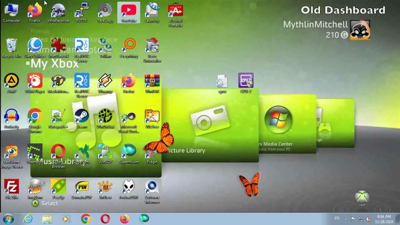This screenshot has width=400, height=225.
Task: Show hidden system tray icons
Action: [346, 219]
